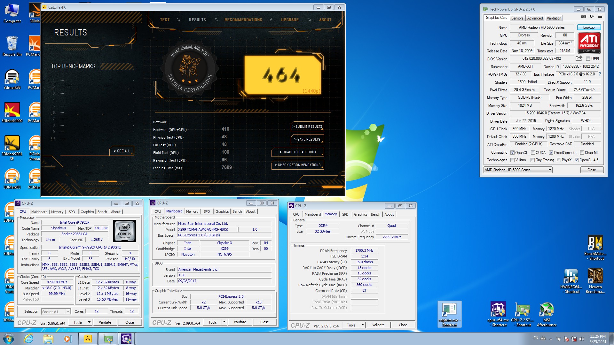Click SEE ALL top benchmarks
The height and width of the screenshot is (345, 614).
tap(122, 151)
